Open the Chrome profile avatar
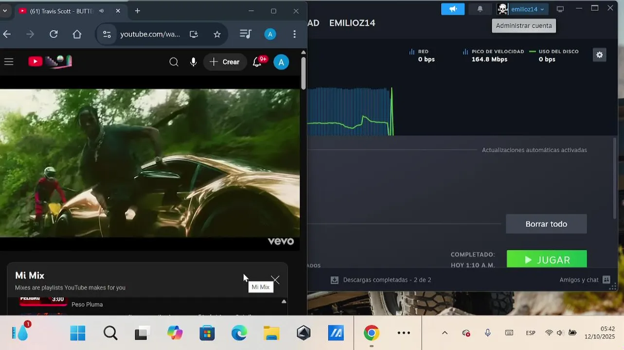This screenshot has height=350, width=624. tap(270, 34)
